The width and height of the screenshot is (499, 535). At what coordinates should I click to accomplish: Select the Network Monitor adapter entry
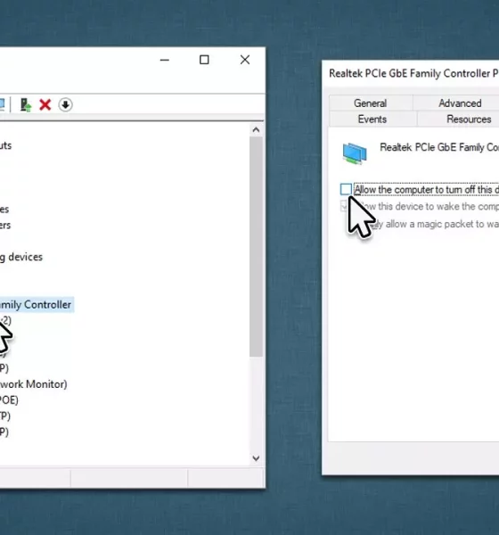pos(34,384)
